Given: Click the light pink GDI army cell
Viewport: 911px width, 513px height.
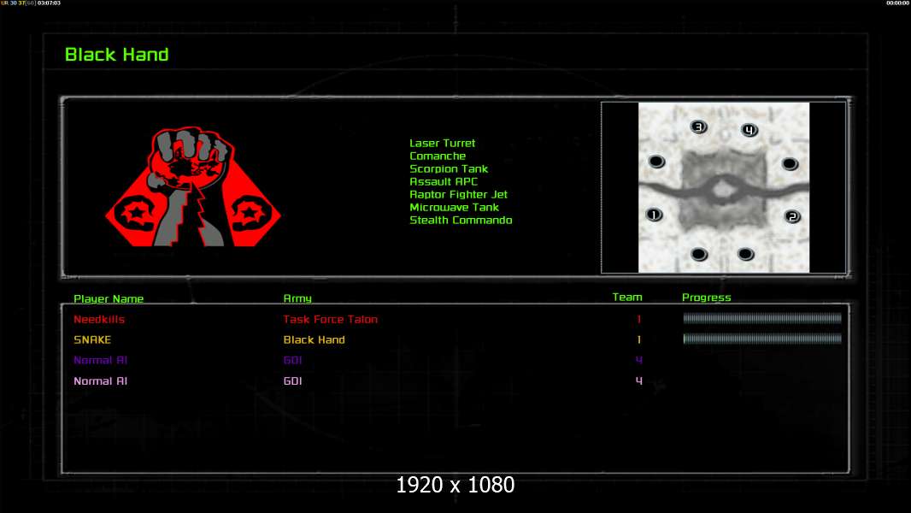Looking at the screenshot, I should coord(292,380).
